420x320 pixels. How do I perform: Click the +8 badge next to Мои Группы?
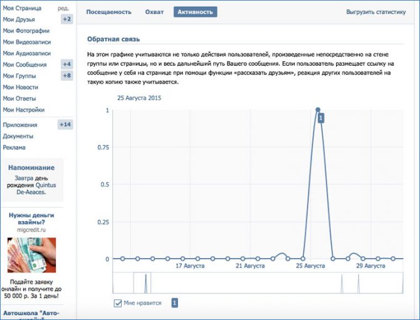(x=66, y=76)
